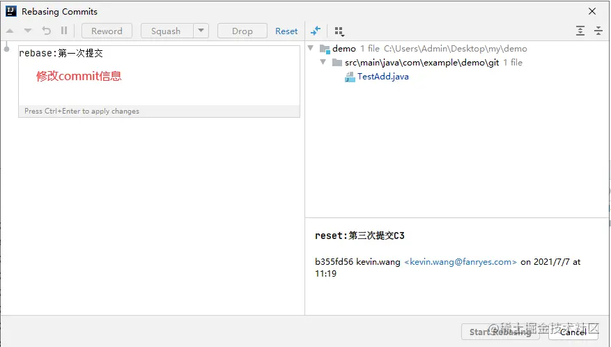Move commit up with the up arrow
The height and width of the screenshot is (347, 611).
(x=10, y=31)
